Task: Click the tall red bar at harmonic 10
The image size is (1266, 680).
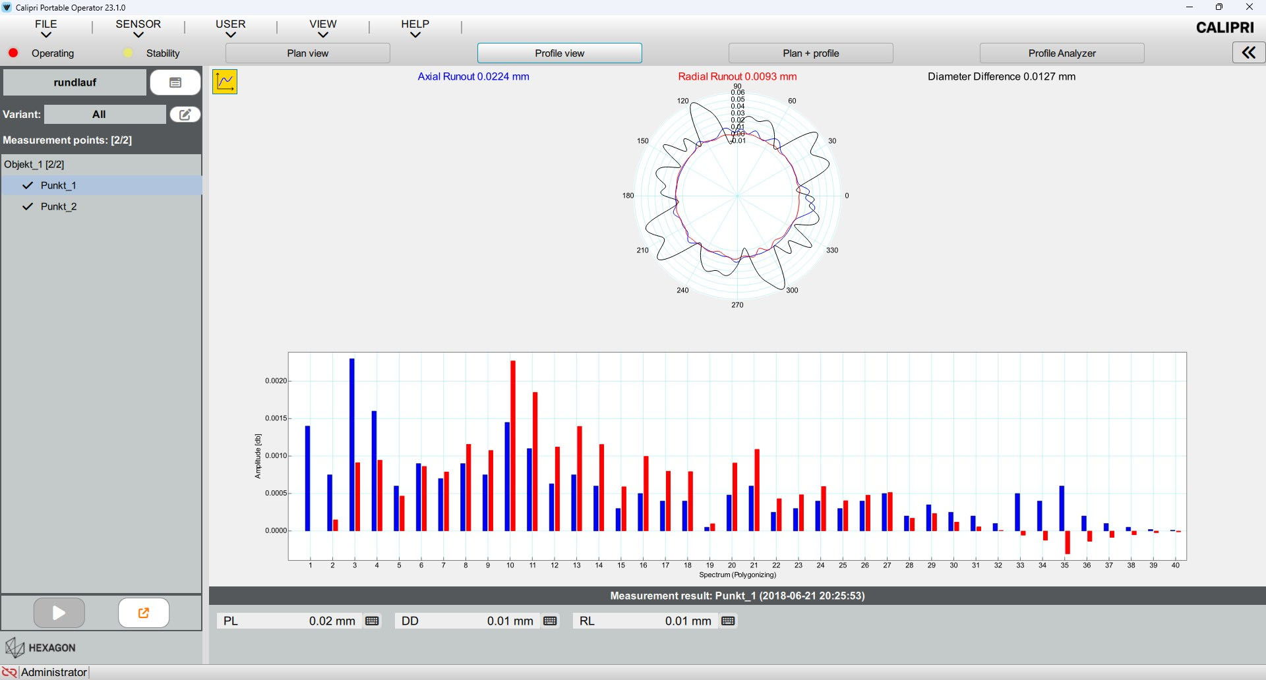Action: tap(513, 445)
